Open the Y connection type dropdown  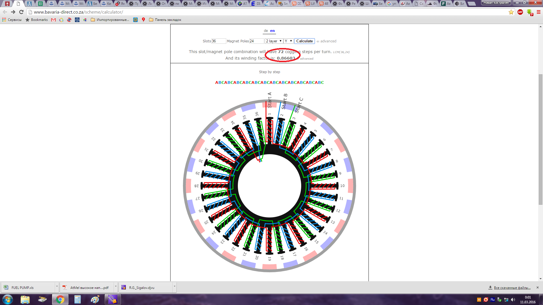pos(288,41)
